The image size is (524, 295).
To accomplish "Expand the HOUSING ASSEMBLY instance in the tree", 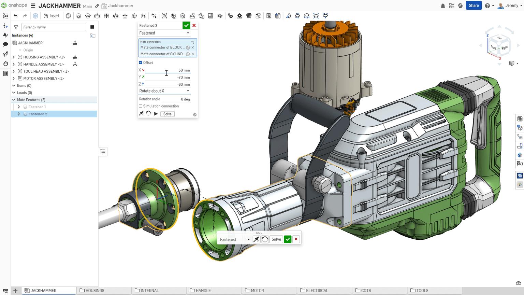I will tap(14, 57).
